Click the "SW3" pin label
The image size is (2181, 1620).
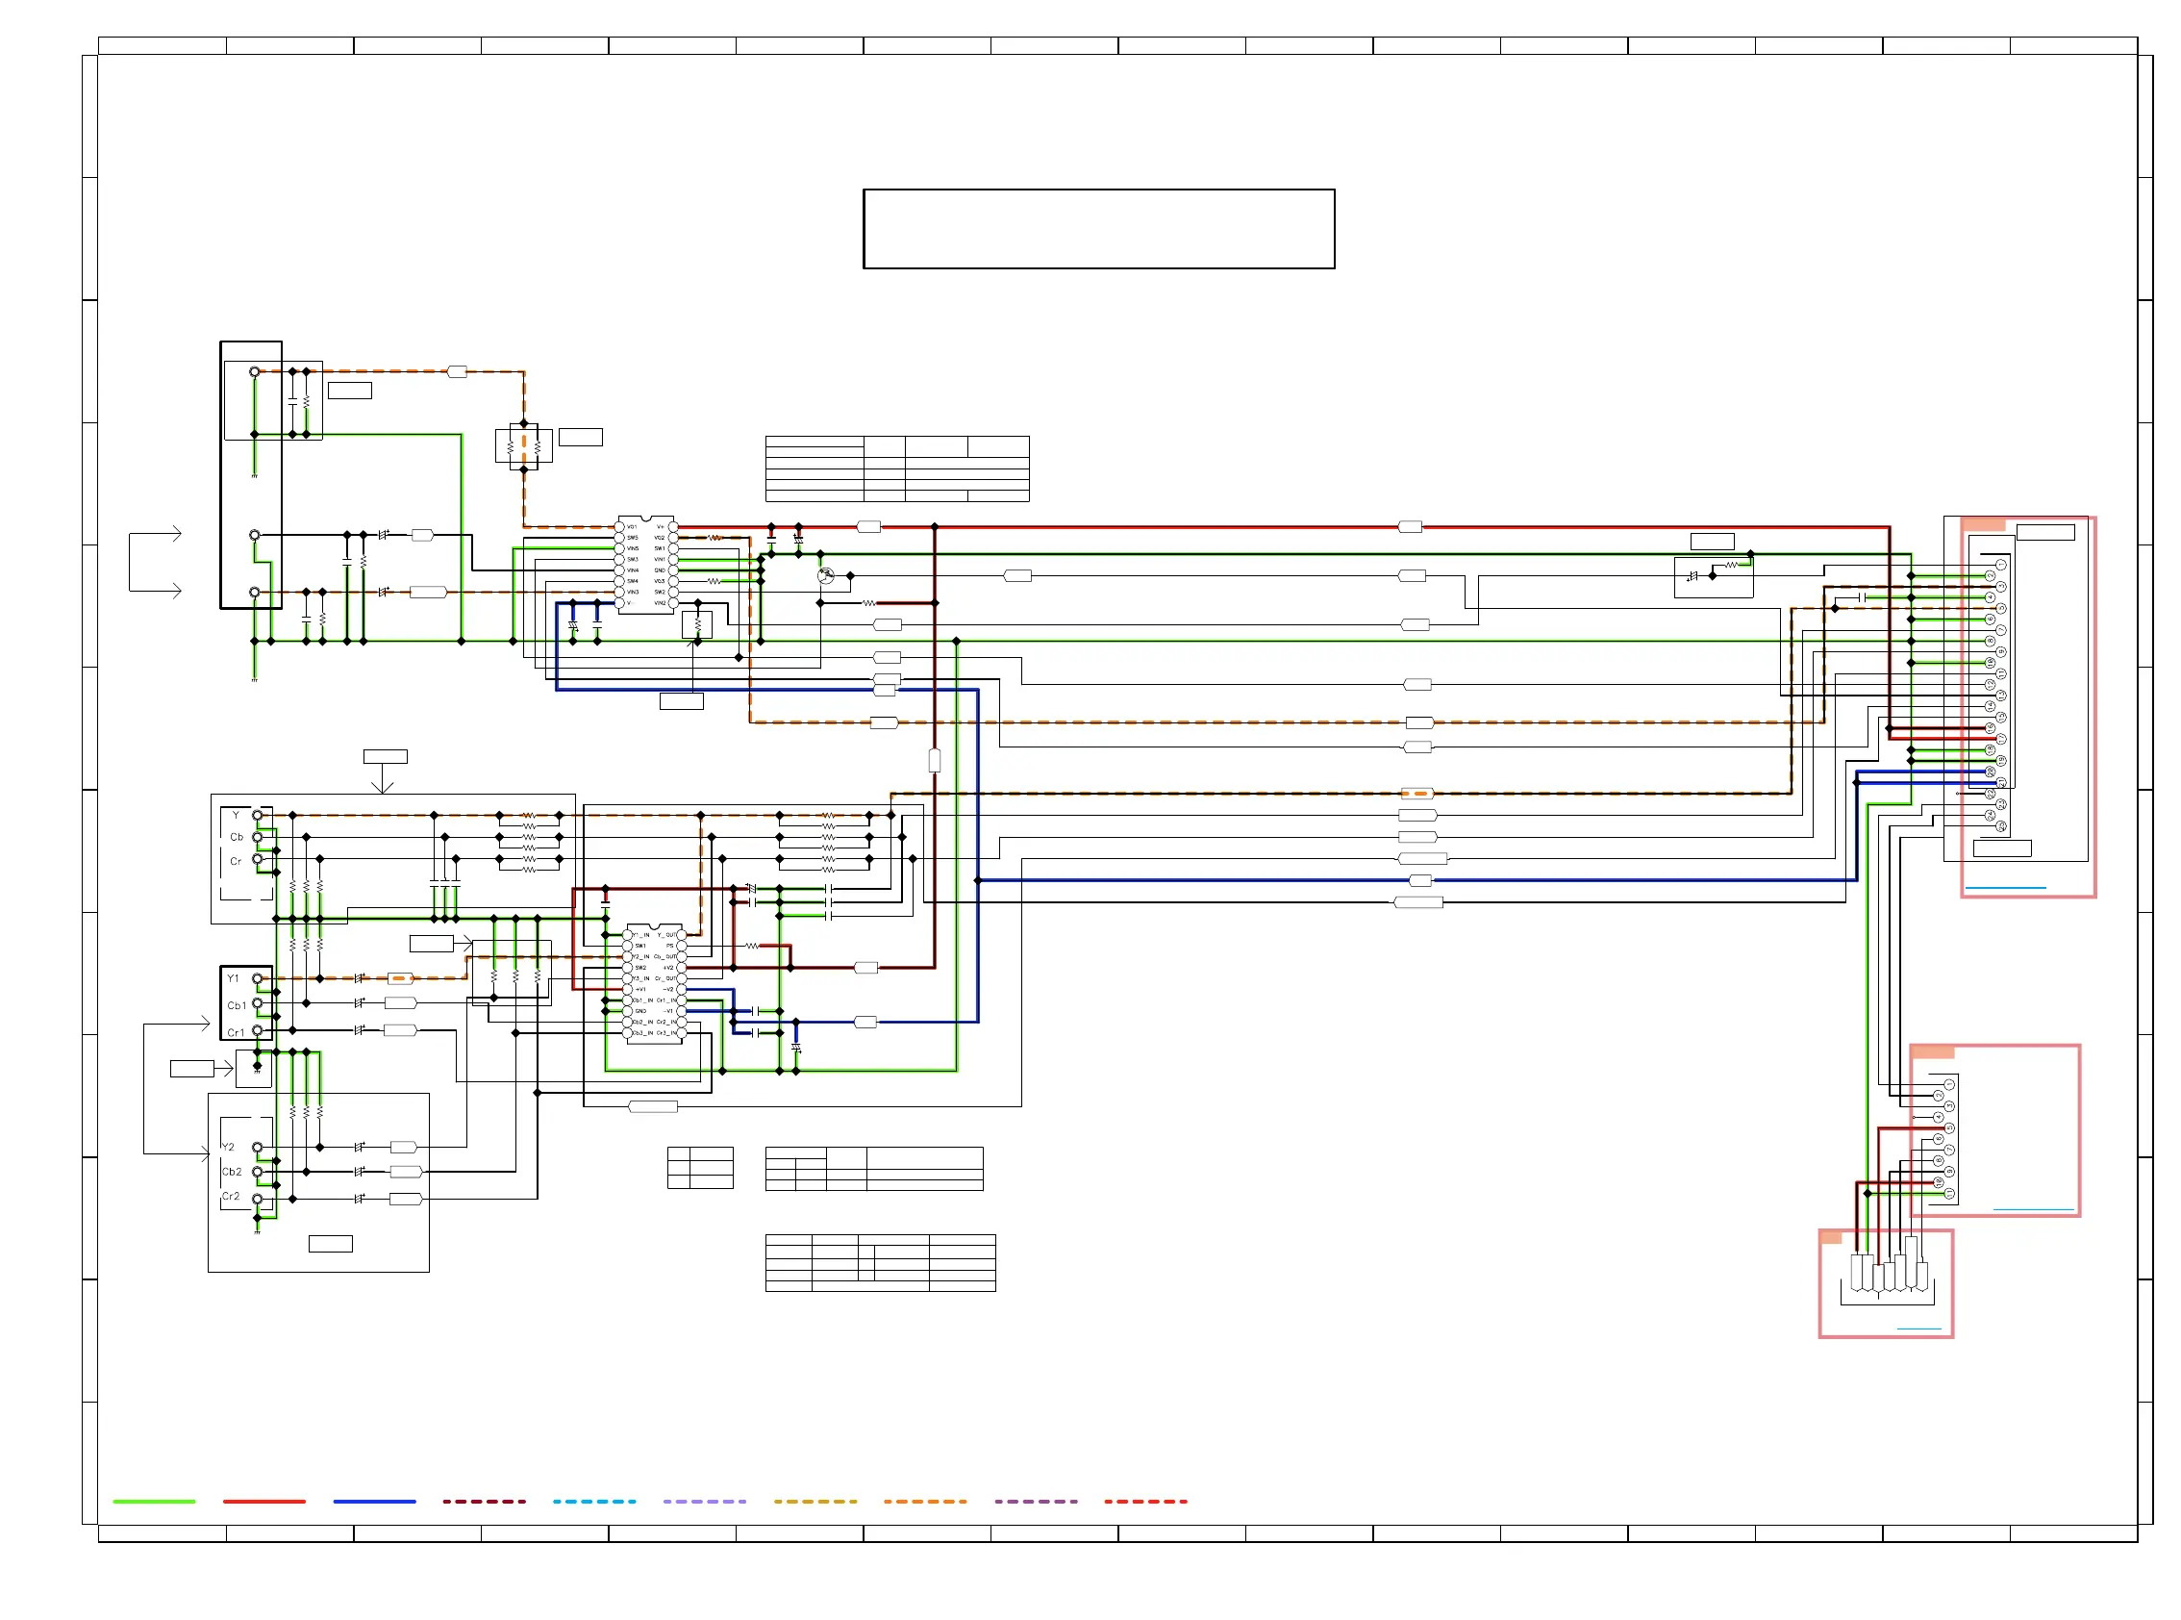pos(633,559)
